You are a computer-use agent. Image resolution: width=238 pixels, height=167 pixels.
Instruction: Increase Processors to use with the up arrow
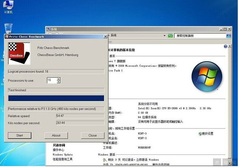[59, 79]
